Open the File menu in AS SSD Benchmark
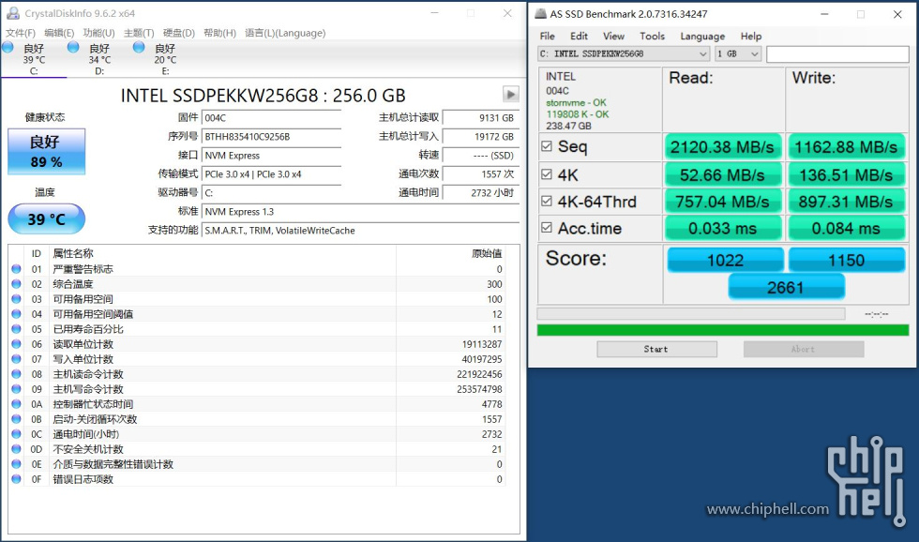Image resolution: width=919 pixels, height=542 pixels. 548,36
